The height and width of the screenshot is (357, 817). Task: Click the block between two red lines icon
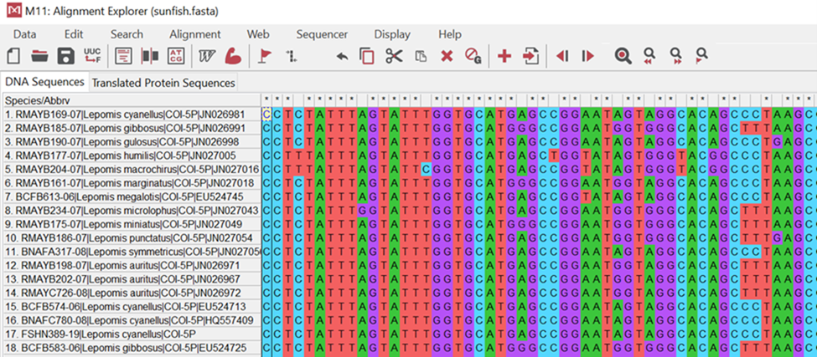(x=150, y=56)
